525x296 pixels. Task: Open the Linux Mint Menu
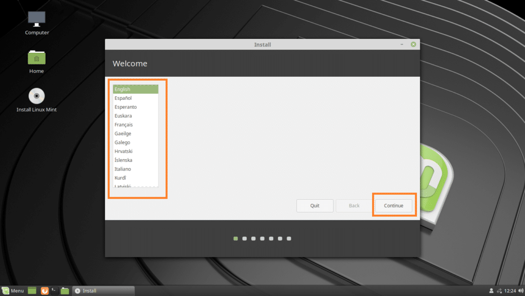14,290
